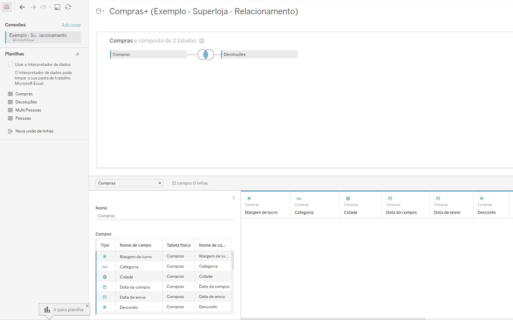Open the redo dropdown arrow in the toolbar
This screenshot has height=320, width=513.
tap(50, 7)
